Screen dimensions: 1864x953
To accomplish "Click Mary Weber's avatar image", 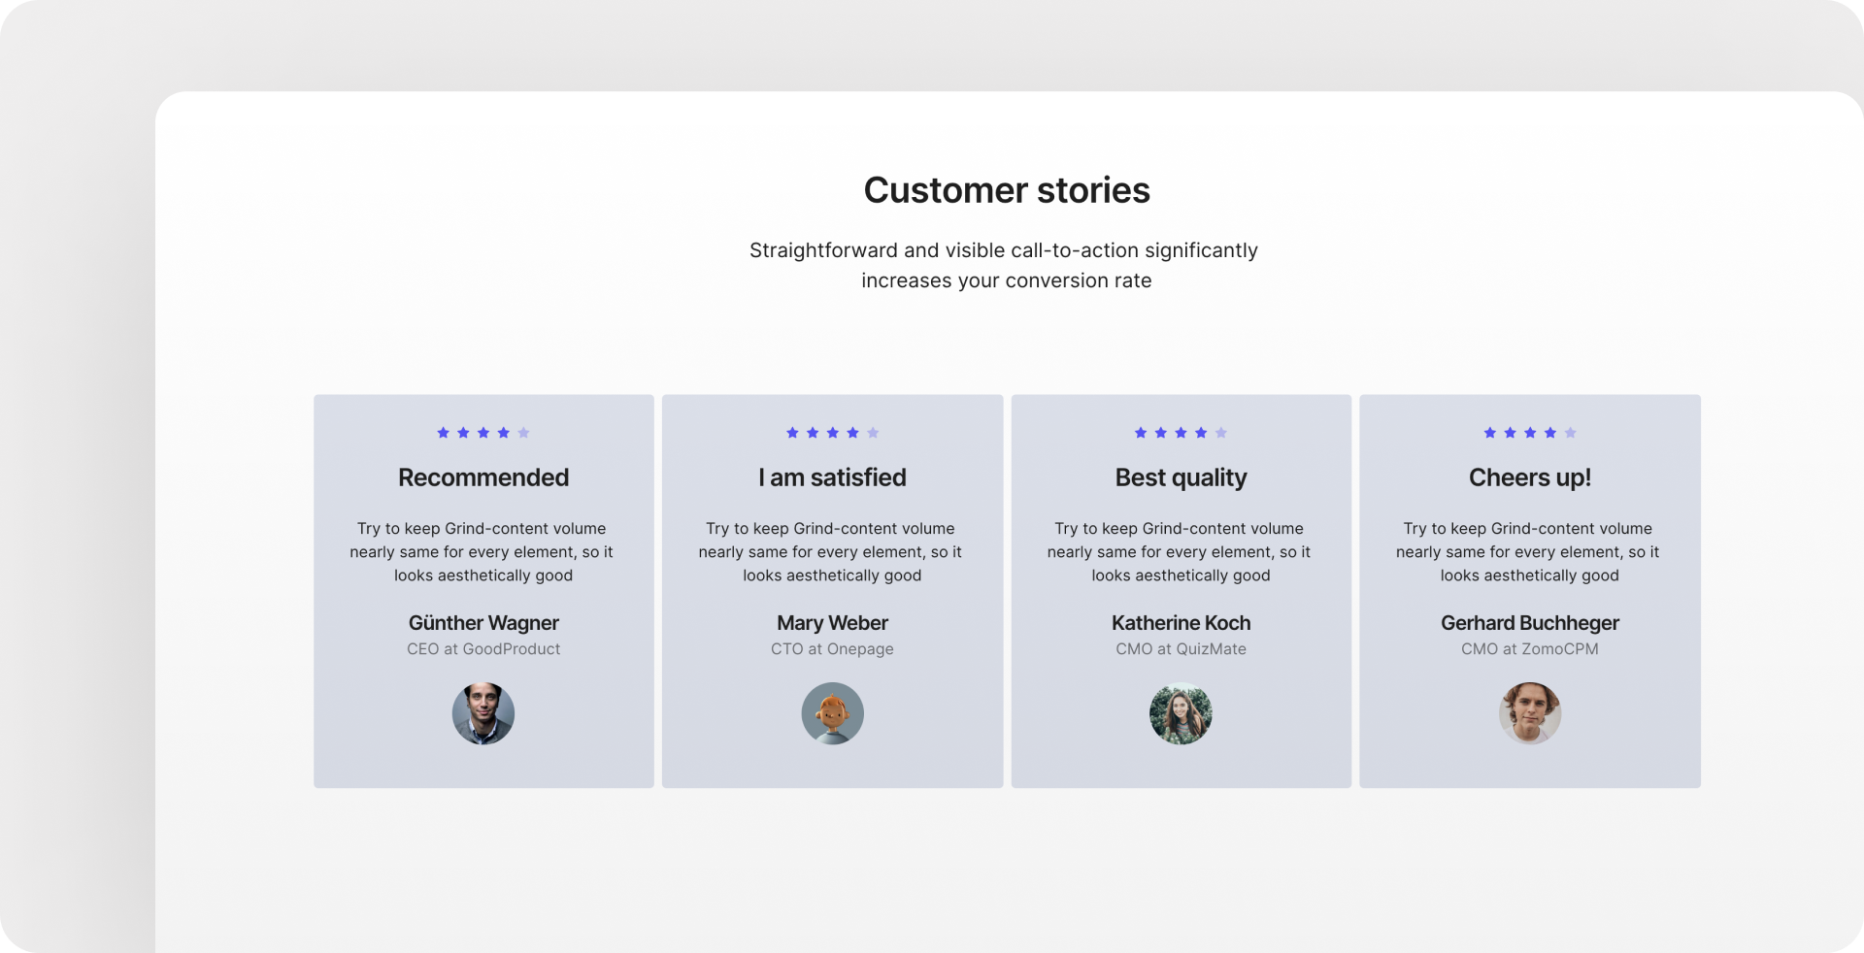I will [832, 713].
